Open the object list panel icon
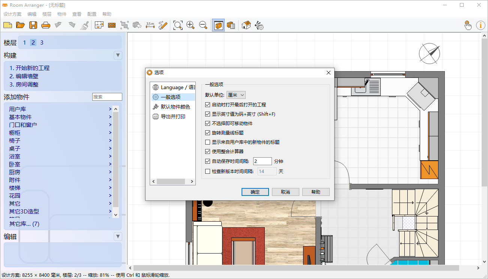Image resolution: width=488 pixels, height=279 pixels. tap(231, 25)
